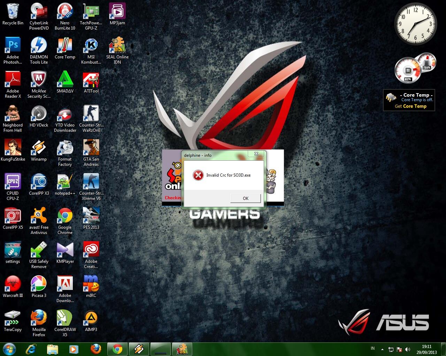The image size is (446, 356).
Task: Open CorelPP X5 desktop icon
Action: click(x=13, y=219)
